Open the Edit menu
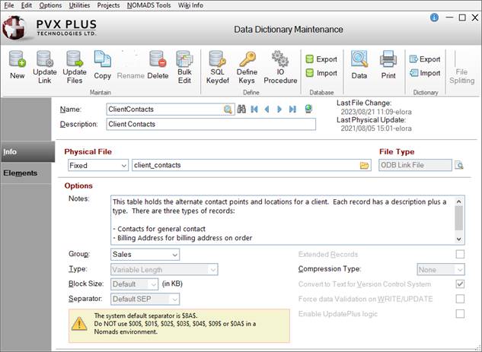 (27, 5)
